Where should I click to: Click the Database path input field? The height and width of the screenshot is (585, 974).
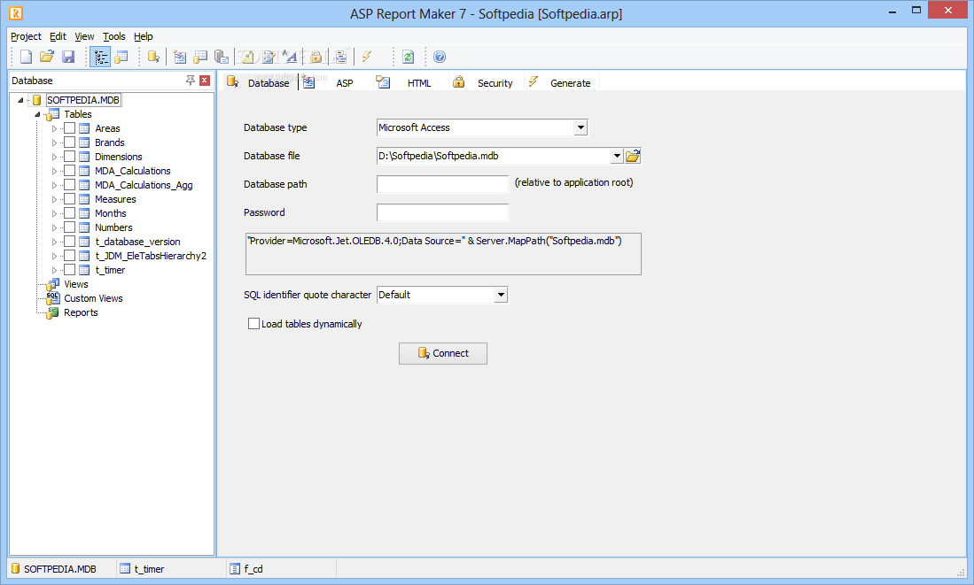tap(442, 184)
